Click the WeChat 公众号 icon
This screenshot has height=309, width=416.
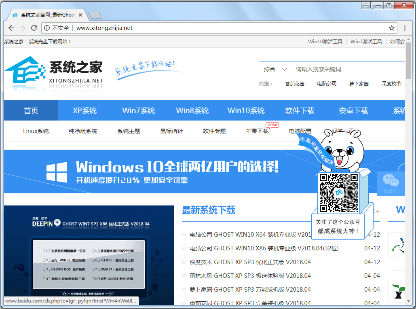391,183
